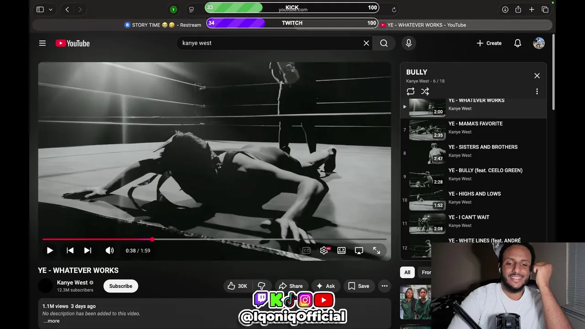Select YE - SISTERS AND BROTHERS track

tap(473, 153)
